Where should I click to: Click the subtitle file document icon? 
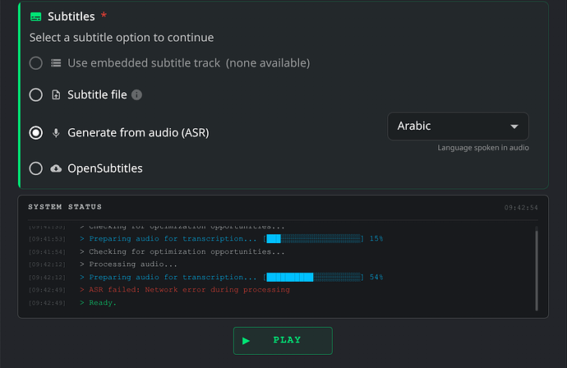coord(56,95)
